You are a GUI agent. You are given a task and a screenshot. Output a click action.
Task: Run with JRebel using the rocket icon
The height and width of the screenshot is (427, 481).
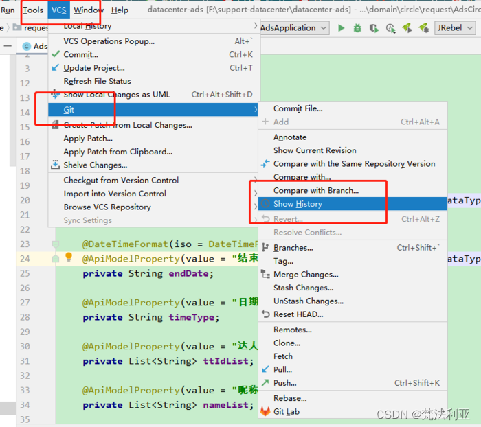coord(407,28)
